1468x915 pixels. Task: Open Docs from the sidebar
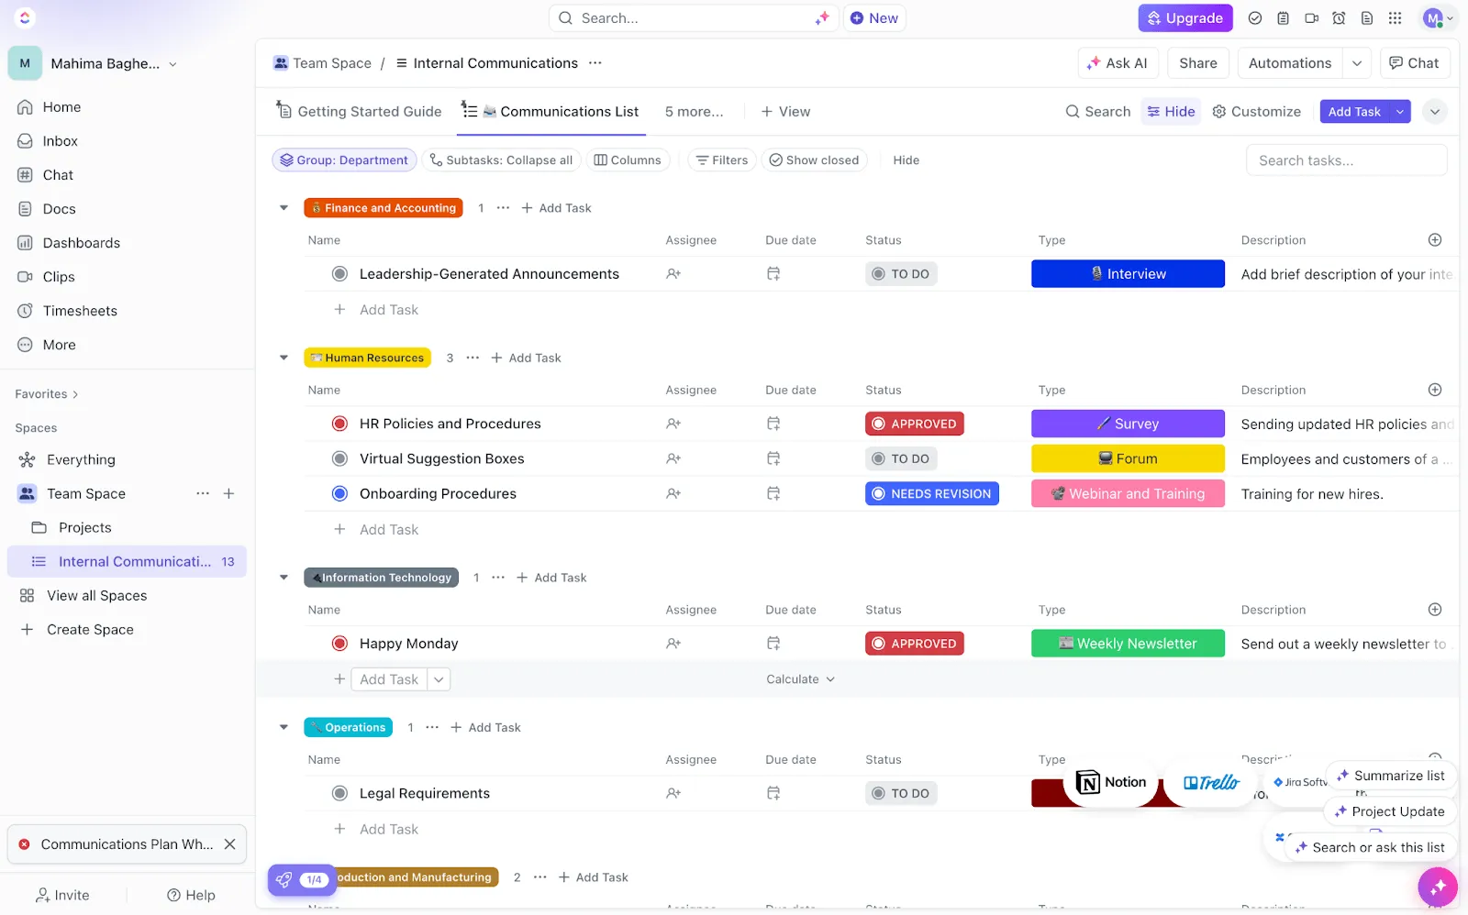[x=59, y=209]
